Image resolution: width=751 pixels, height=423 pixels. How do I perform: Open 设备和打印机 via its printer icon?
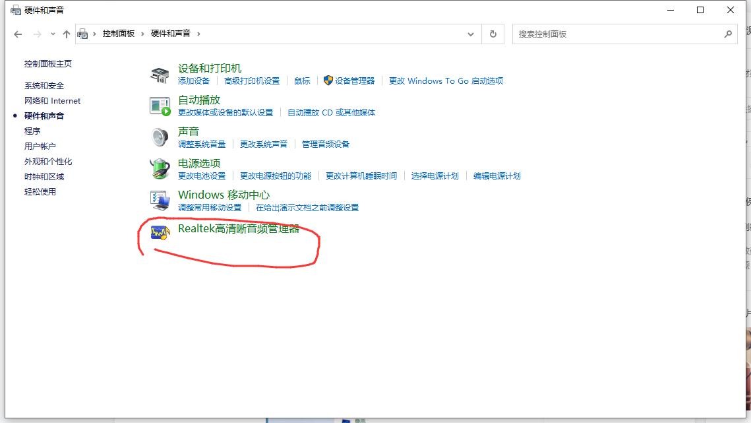[x=158, y=73]
